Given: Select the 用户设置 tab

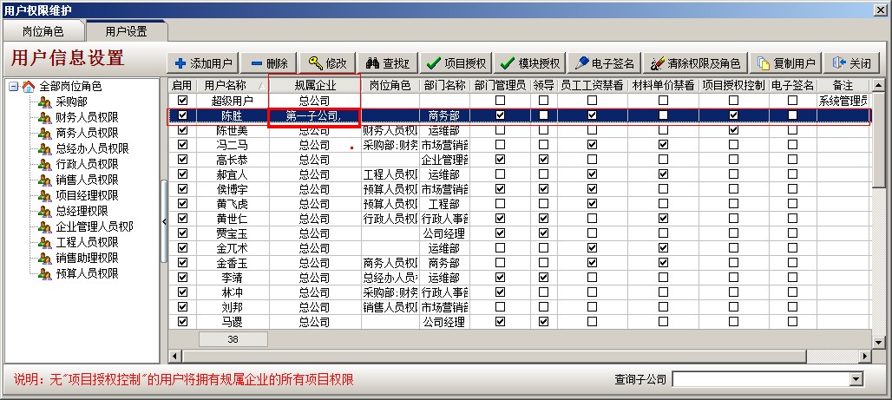Looking at the screenshot, I should (x=126, y=30).
